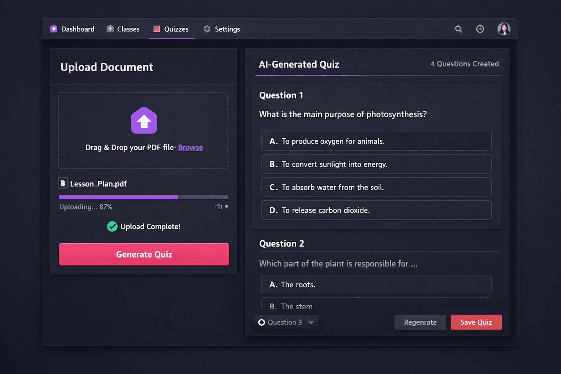Select the Classes icon in navigation
The height and width of the screenshot is (374, 561).
[x=110, y=28]
